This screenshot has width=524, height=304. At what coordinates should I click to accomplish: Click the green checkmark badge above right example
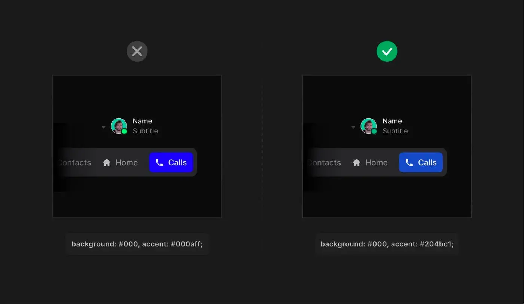(x=387, y=51)
